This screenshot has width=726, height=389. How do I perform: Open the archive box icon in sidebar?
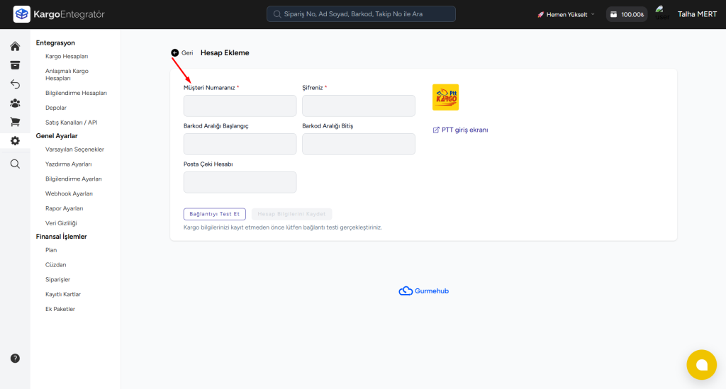pos(15,65)
